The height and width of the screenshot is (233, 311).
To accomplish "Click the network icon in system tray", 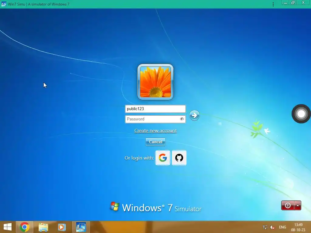I will coord(265,227).
